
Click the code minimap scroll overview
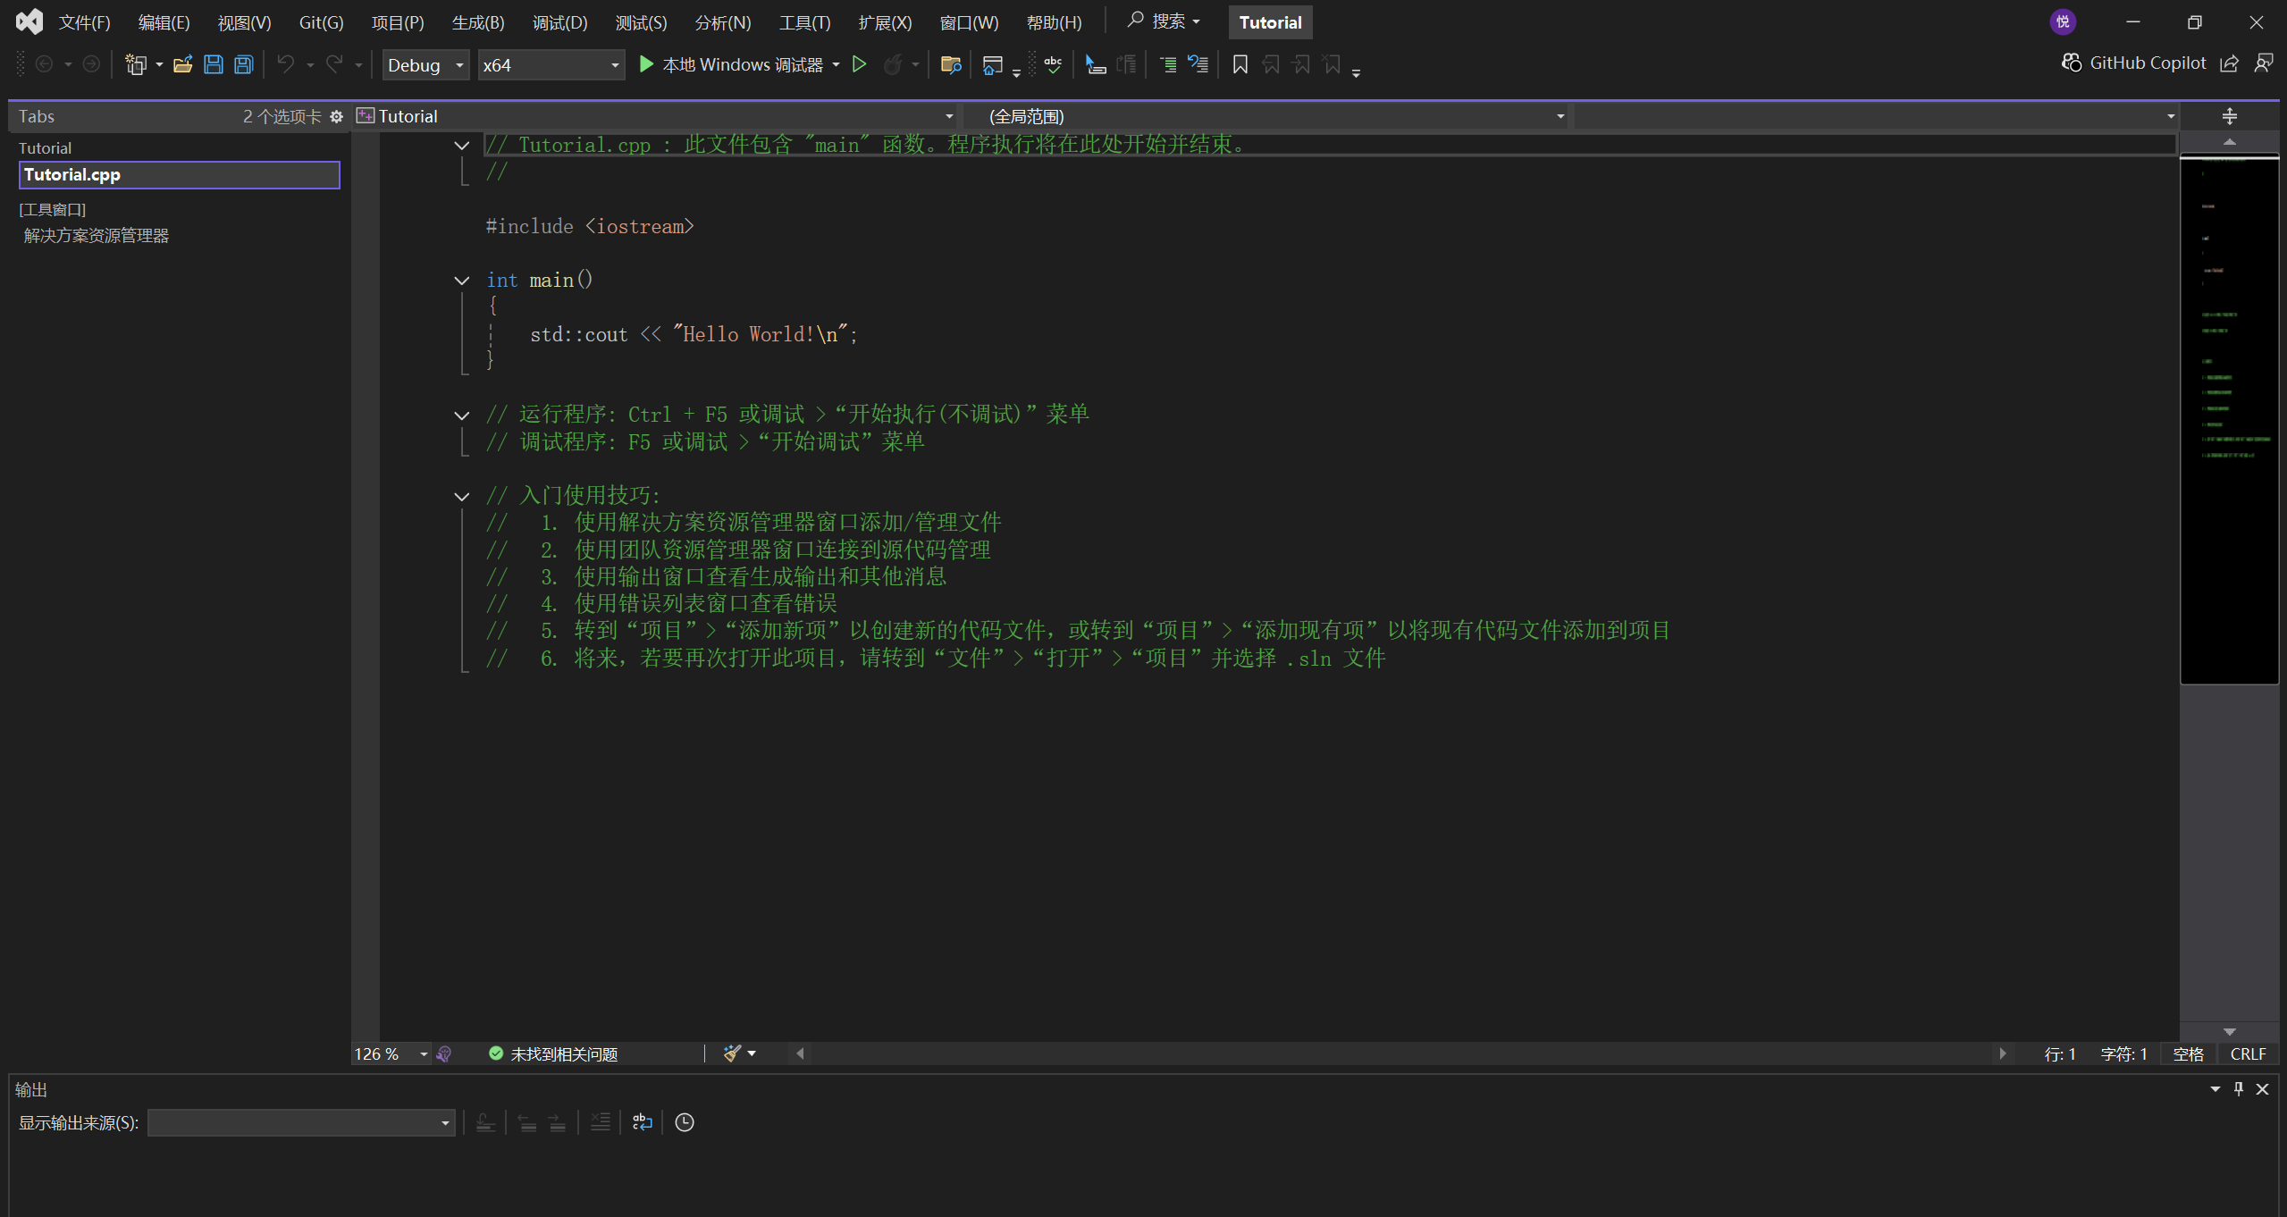pos(2229,420)
